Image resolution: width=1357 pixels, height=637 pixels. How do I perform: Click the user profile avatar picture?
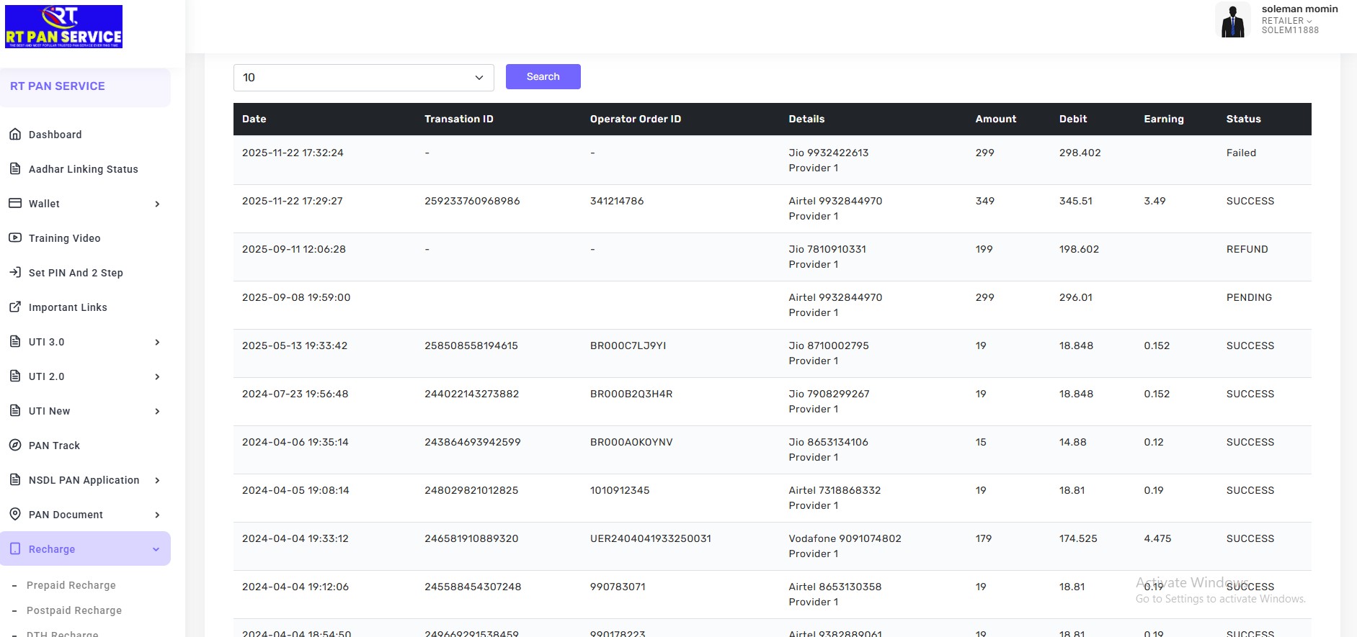tap(1233, 20)
